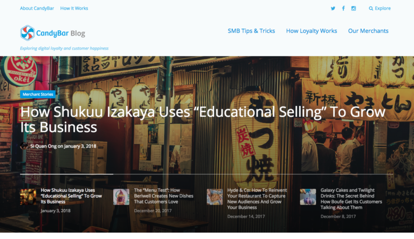
Task: Go to Our Merchants section
Action: [368, 31]
